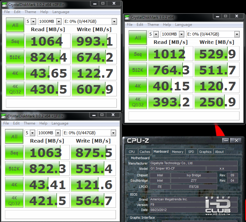Switch to the Graphics tab in CPU-Z
Viewport: 246px width, 222px height.
[205, 151]
